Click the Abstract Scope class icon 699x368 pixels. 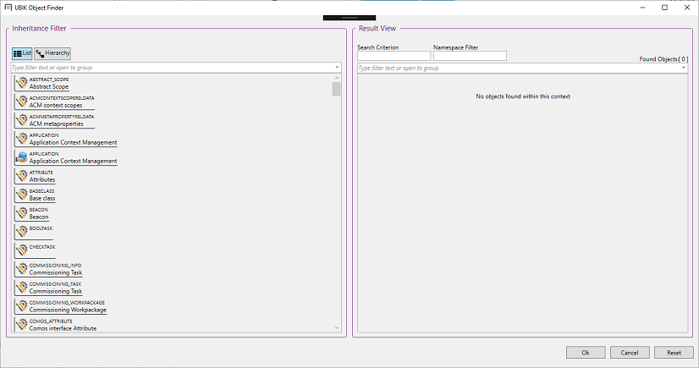22,83
